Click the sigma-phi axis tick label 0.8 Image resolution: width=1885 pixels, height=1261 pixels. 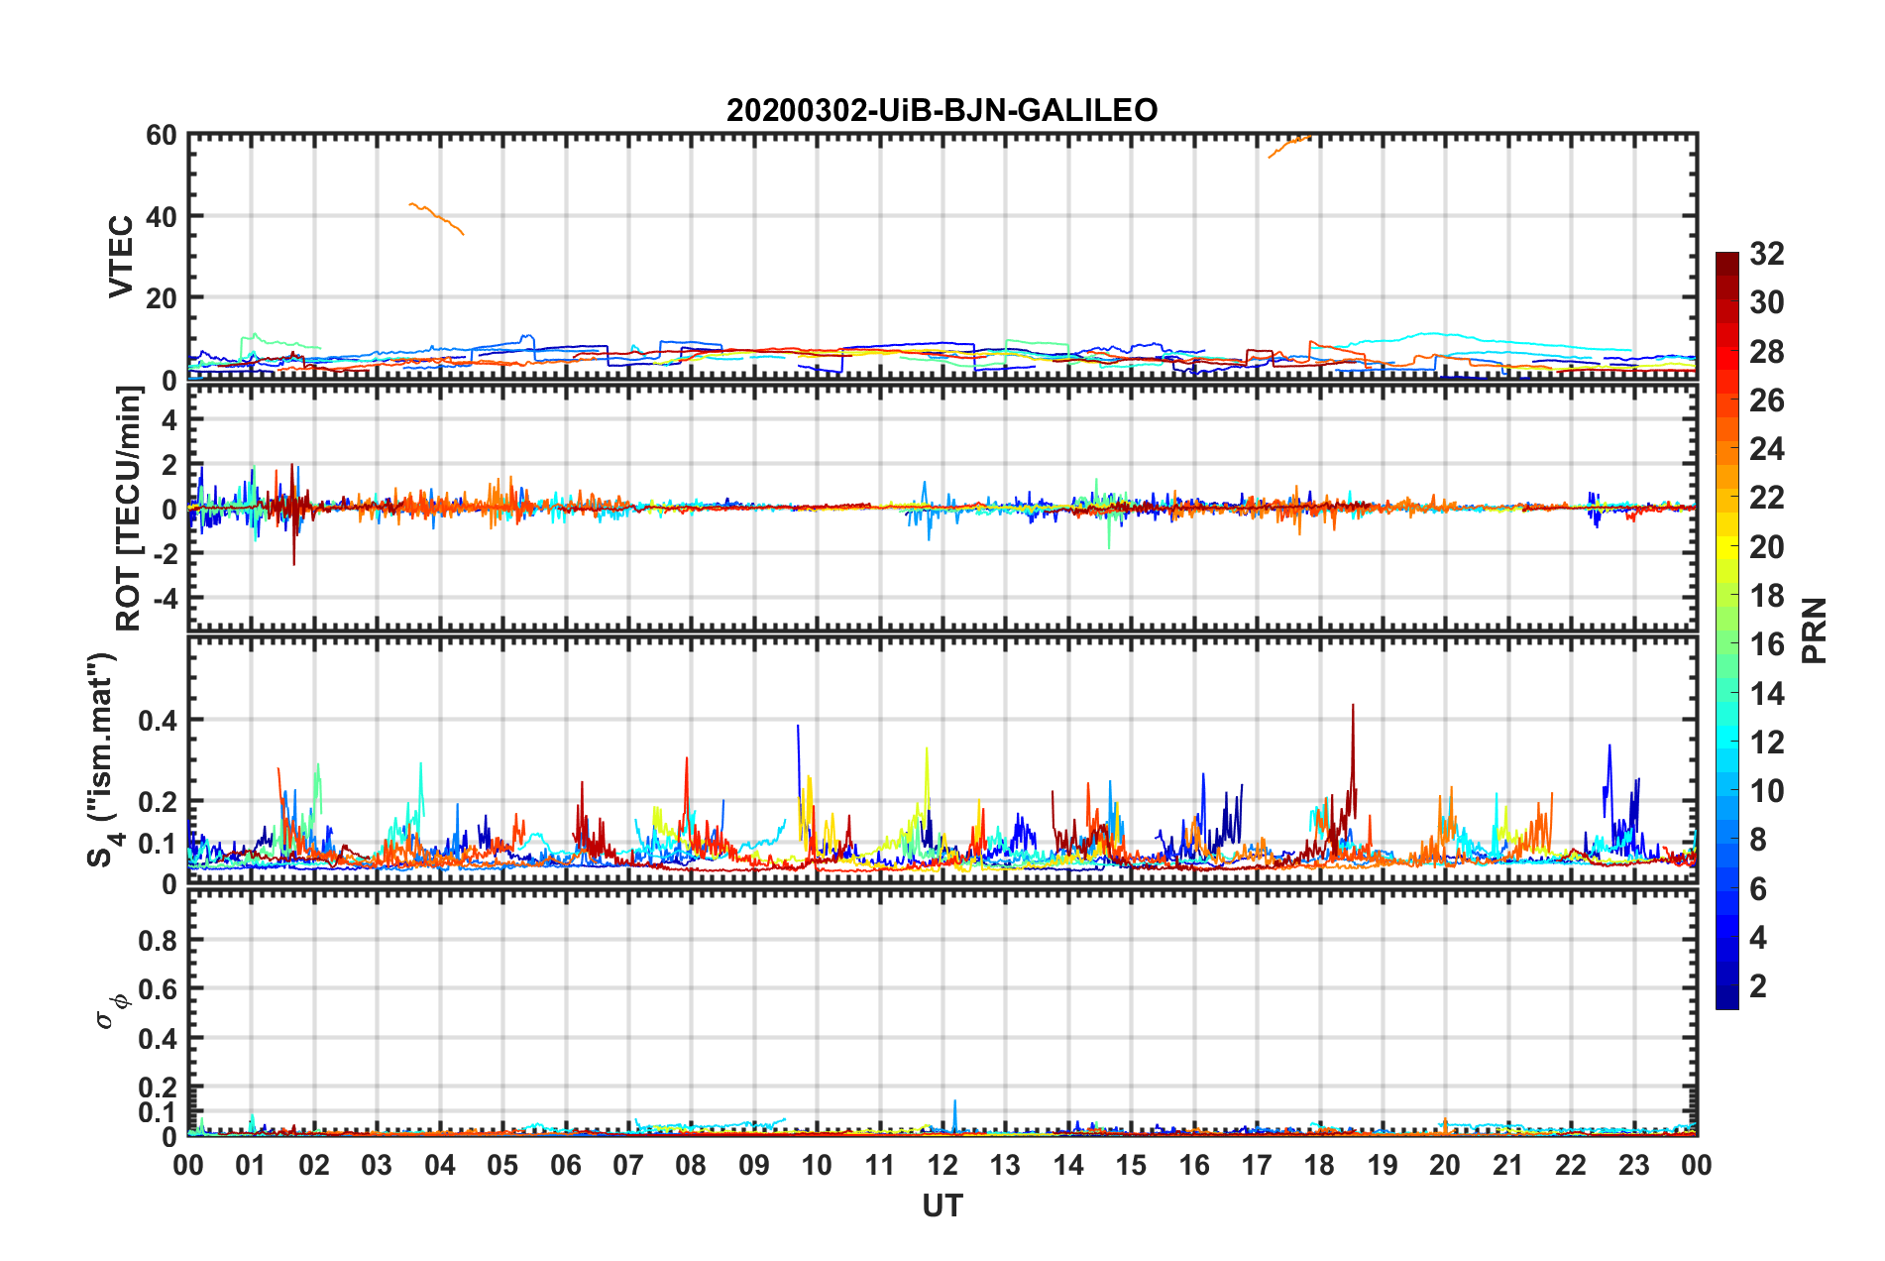[159, 940]
